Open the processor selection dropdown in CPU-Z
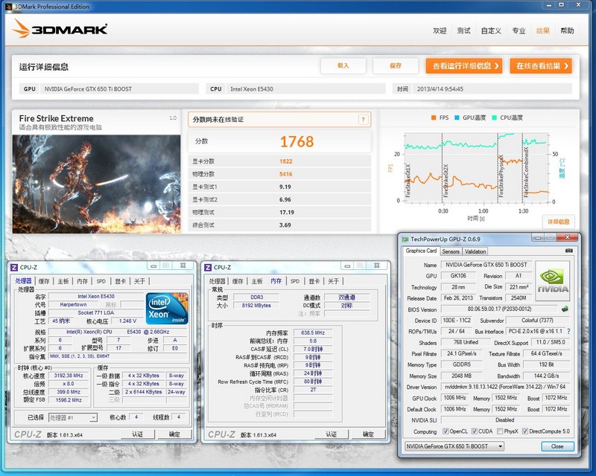This screenshot has height=476, width=596. click(x=73, y=417)
